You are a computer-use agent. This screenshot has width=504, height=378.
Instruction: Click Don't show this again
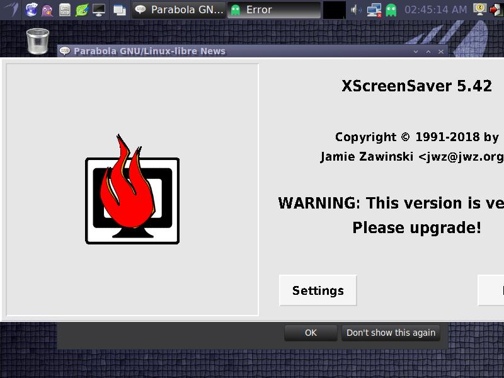(391, 333)
